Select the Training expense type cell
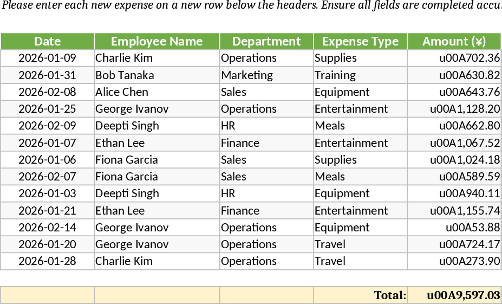 (360, 75)
